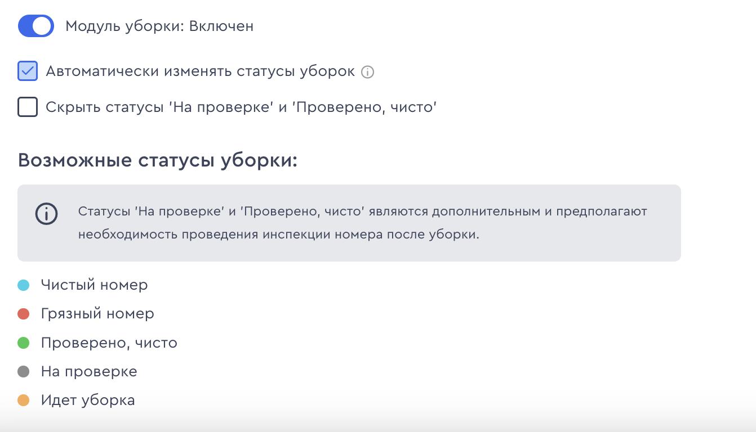Screen dimensions: 756x432
Task: Enable the 'Скрыть статусы' checkbox
Action: [28, 107]
